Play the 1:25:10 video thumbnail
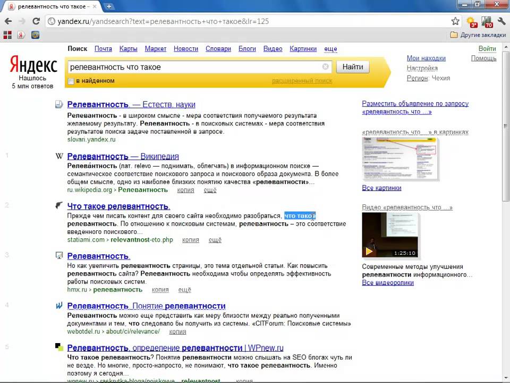This screenshot has width=510, height=383. (390, 235)
